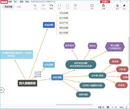Click the zoom out minus button
This screenshot has width=130, height=109.
113,107
